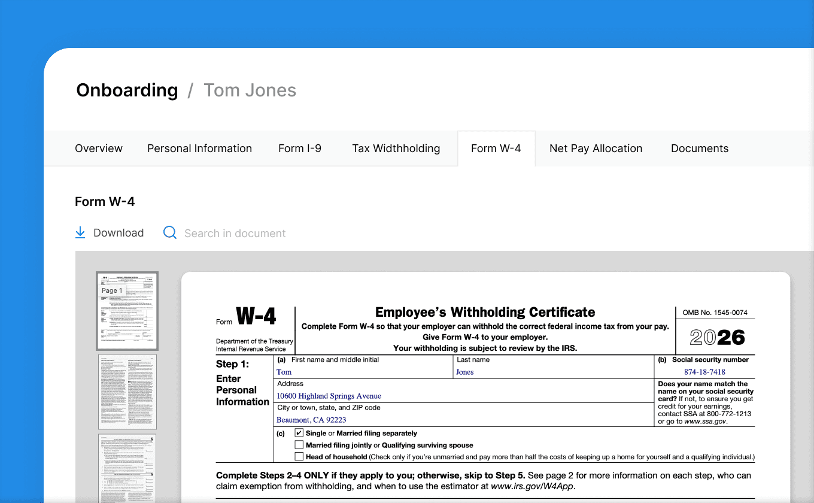The height and width of the screenshot is (503, 814).
Task: Open the Documents tab
Action: (699, 148)
